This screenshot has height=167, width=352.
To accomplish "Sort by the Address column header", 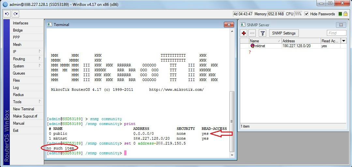I will [x=301, y=41].
